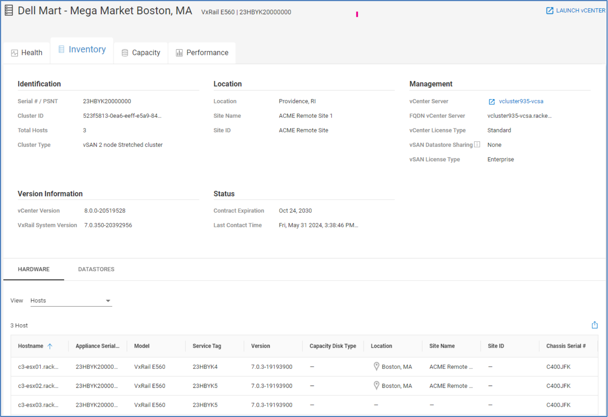This screenshot has width=608, height=417.
Task: Click the Site Name column header
Action: [x=442, y=346]
